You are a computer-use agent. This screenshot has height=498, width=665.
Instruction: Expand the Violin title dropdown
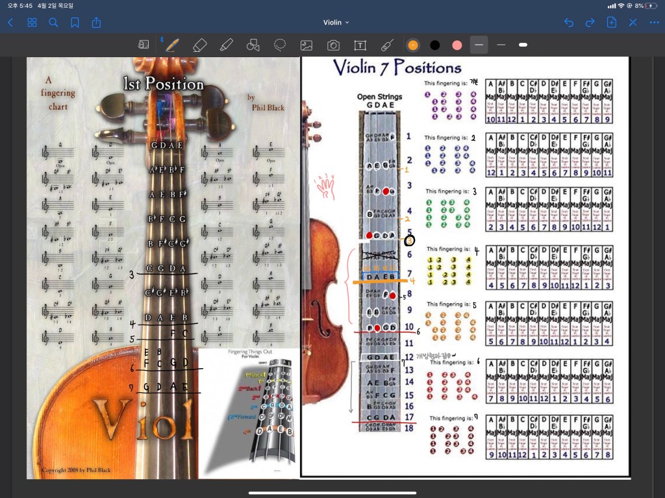(336, 22)
